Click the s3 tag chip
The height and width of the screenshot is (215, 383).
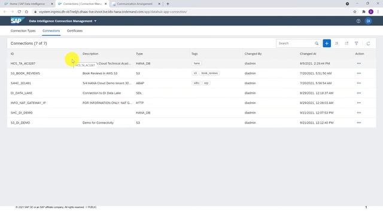195,73
